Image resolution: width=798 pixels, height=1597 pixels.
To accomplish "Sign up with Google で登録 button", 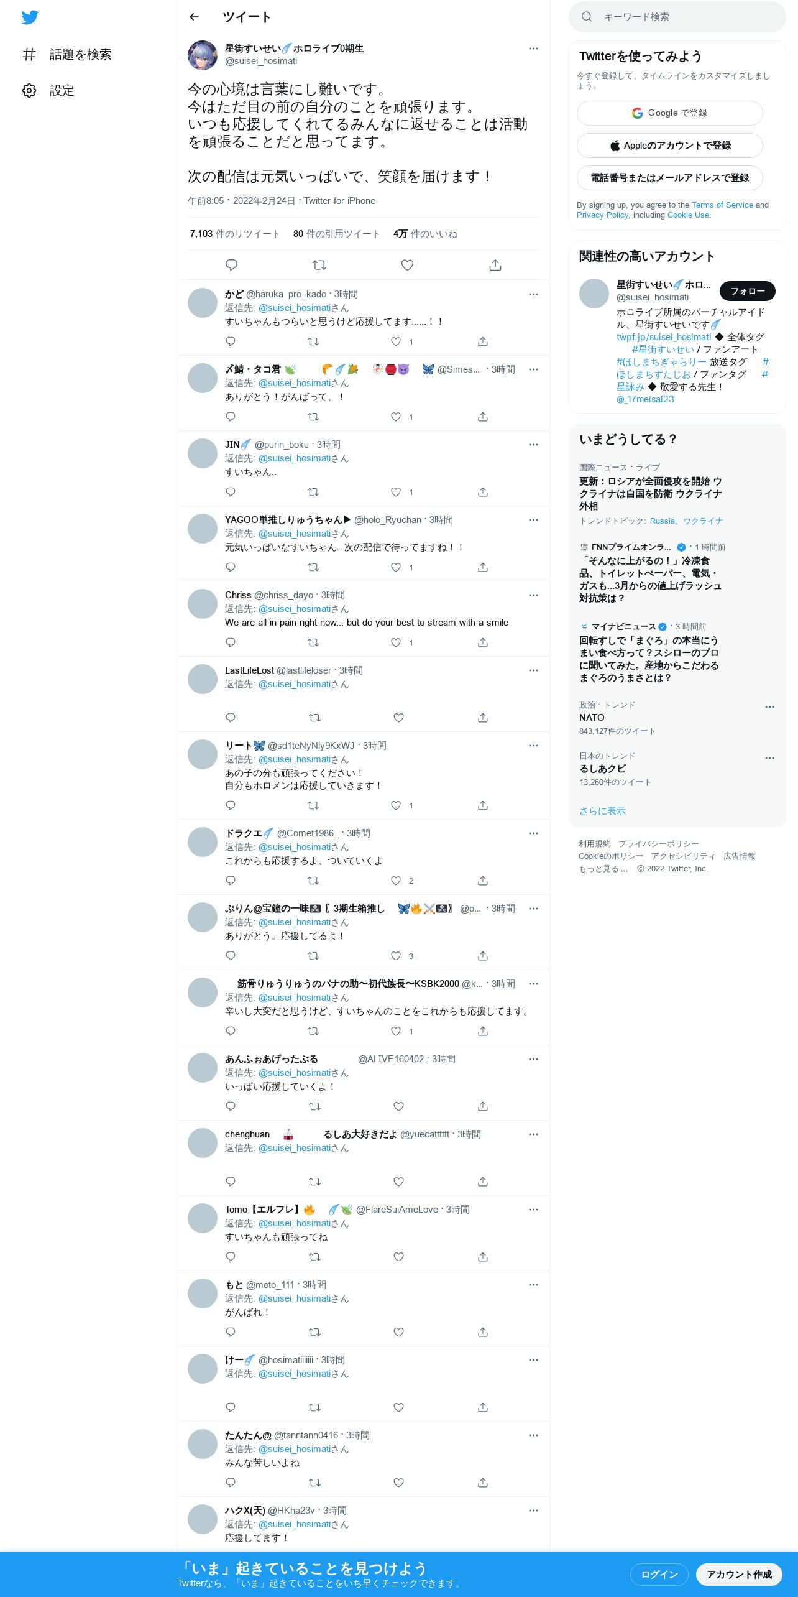I will point(670,113).
